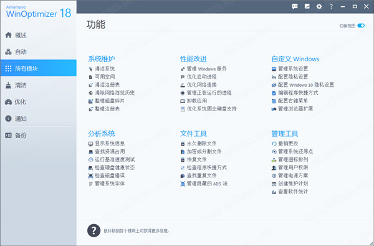
Task: Click the icon beside 整理注册表
Action: (x=90, y=109)
